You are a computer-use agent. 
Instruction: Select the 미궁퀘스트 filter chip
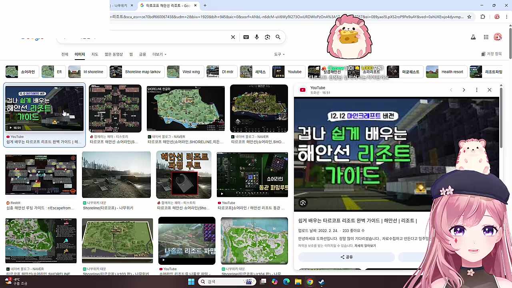[405, 72]
